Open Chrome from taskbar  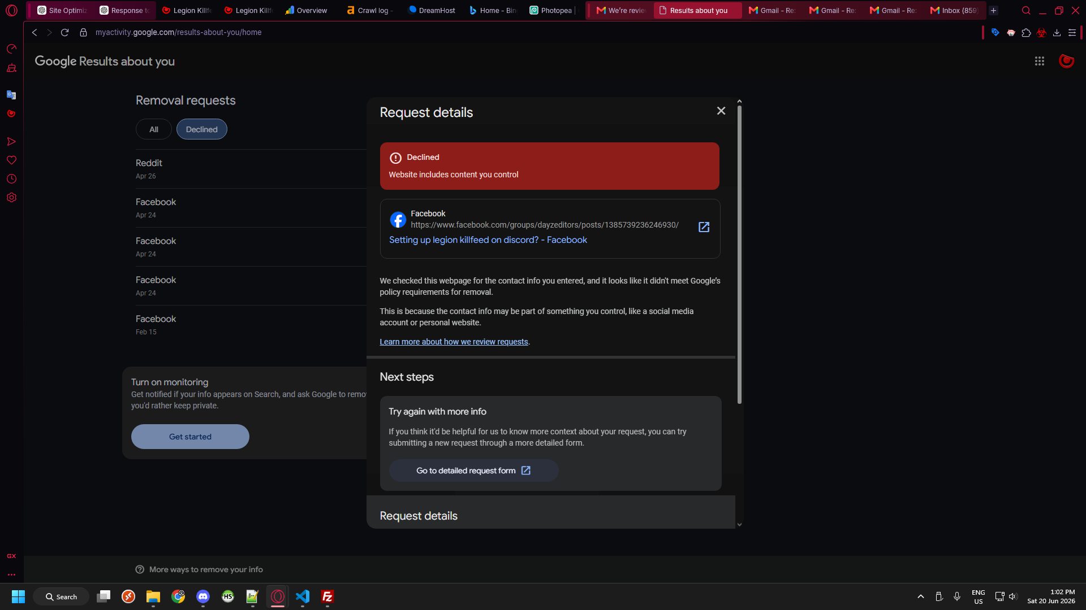pos(178,596)
